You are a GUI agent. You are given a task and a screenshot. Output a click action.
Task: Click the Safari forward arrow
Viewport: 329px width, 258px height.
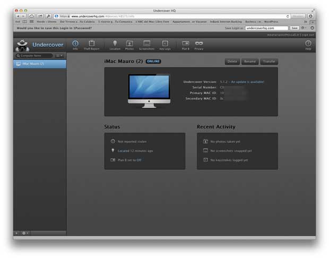click(x=23, y=16)
